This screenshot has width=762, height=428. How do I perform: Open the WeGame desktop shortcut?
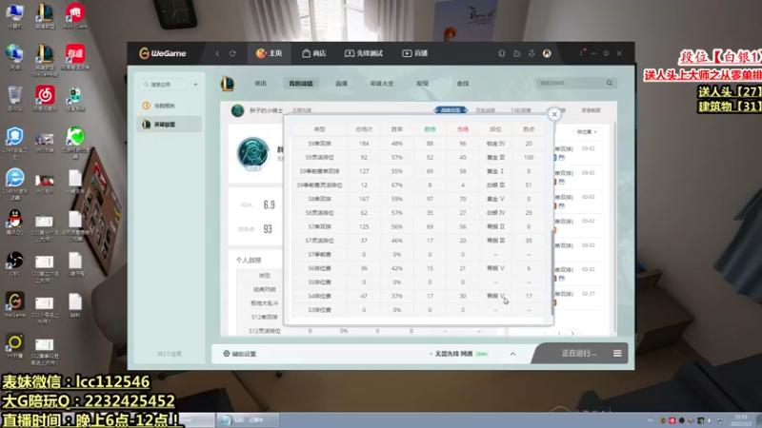[14, 304]
